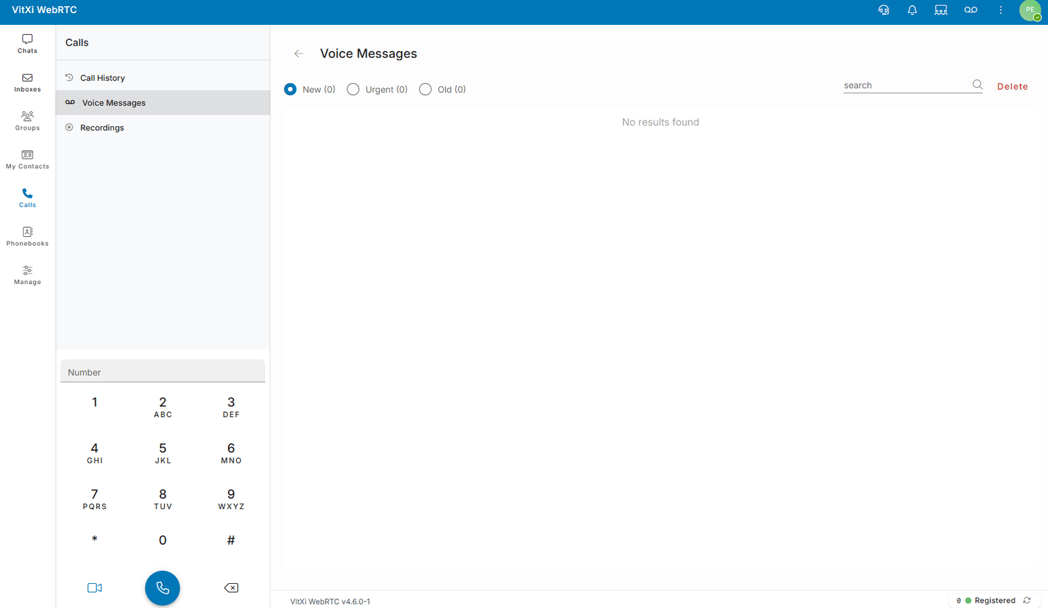Image resolution: width=1048 pixels, height=608 pixels.
Task: Open the voicemail icon in the top bar
Action: (970, 10)
